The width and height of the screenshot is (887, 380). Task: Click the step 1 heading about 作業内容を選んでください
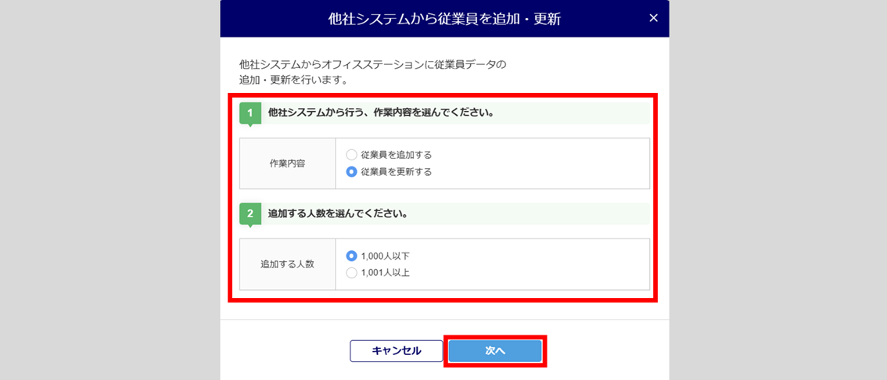click(382, 113)
